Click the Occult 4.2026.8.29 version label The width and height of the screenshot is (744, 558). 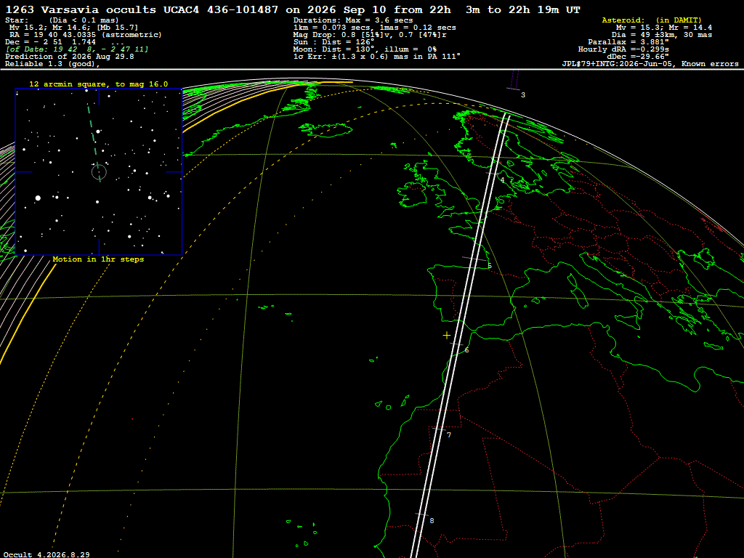click(46, 554)
